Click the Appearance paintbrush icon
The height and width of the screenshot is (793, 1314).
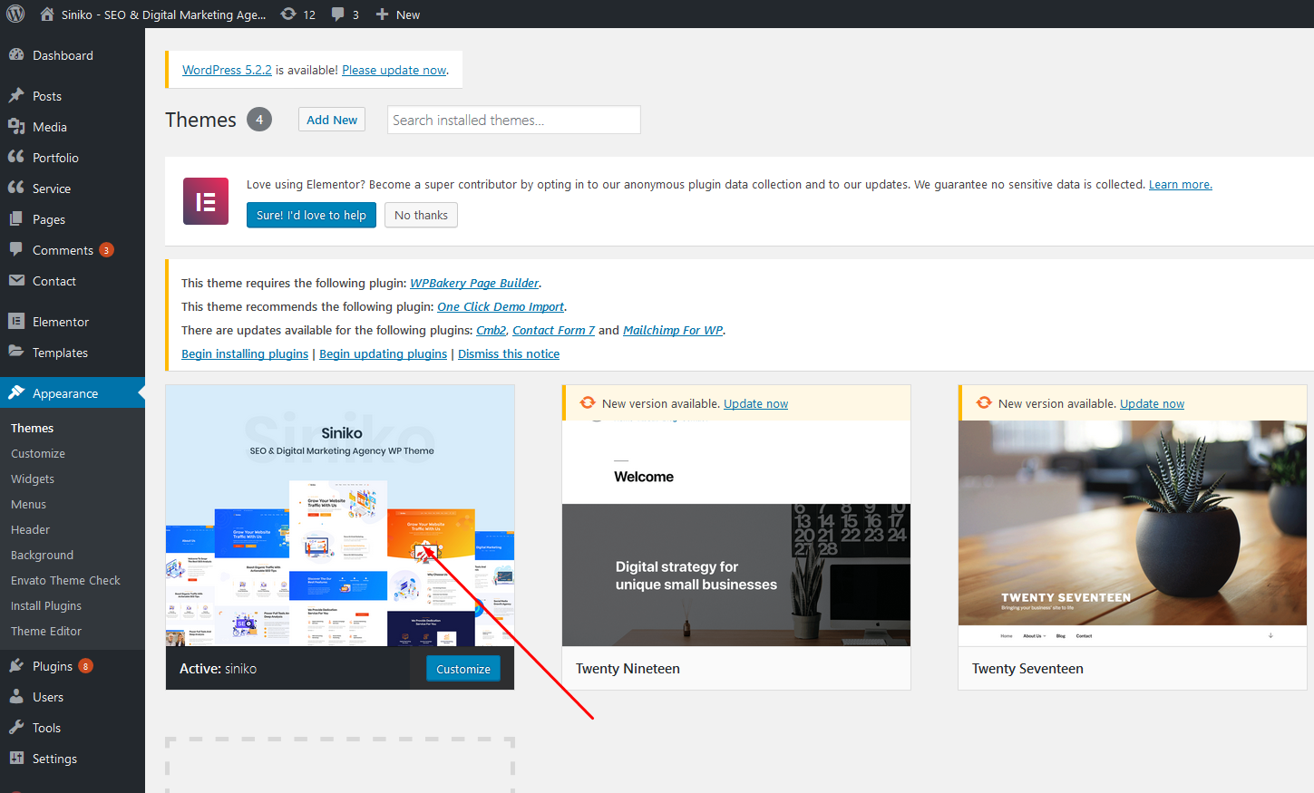click(16, 392)
